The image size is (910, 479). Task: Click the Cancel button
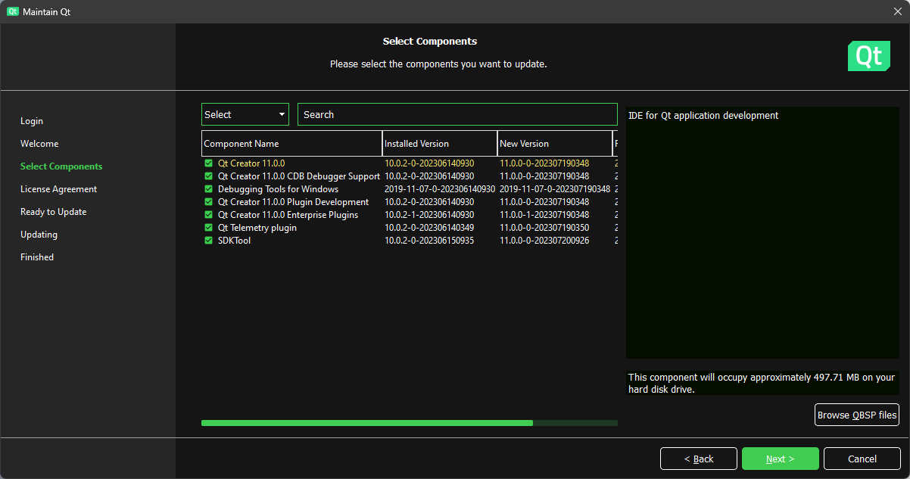coord(862,459)
